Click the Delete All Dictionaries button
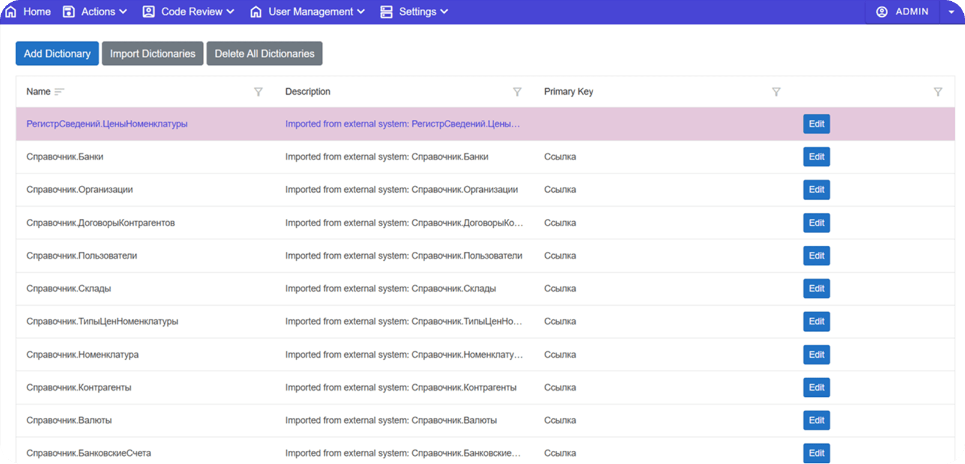Image resolution: width=965 pixels, height=464 pixels. [x=264, y=53]
